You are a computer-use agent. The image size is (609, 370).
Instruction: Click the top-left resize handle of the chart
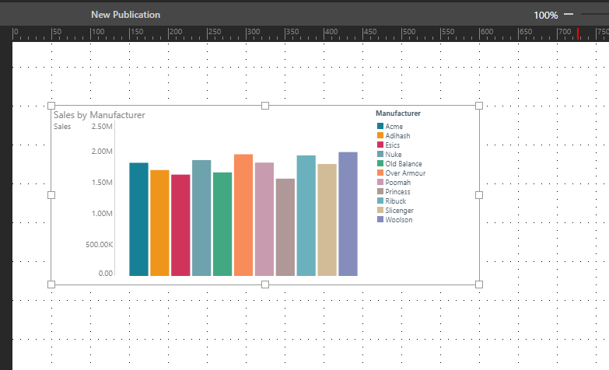pyautogui.click(x=51, y=105)
